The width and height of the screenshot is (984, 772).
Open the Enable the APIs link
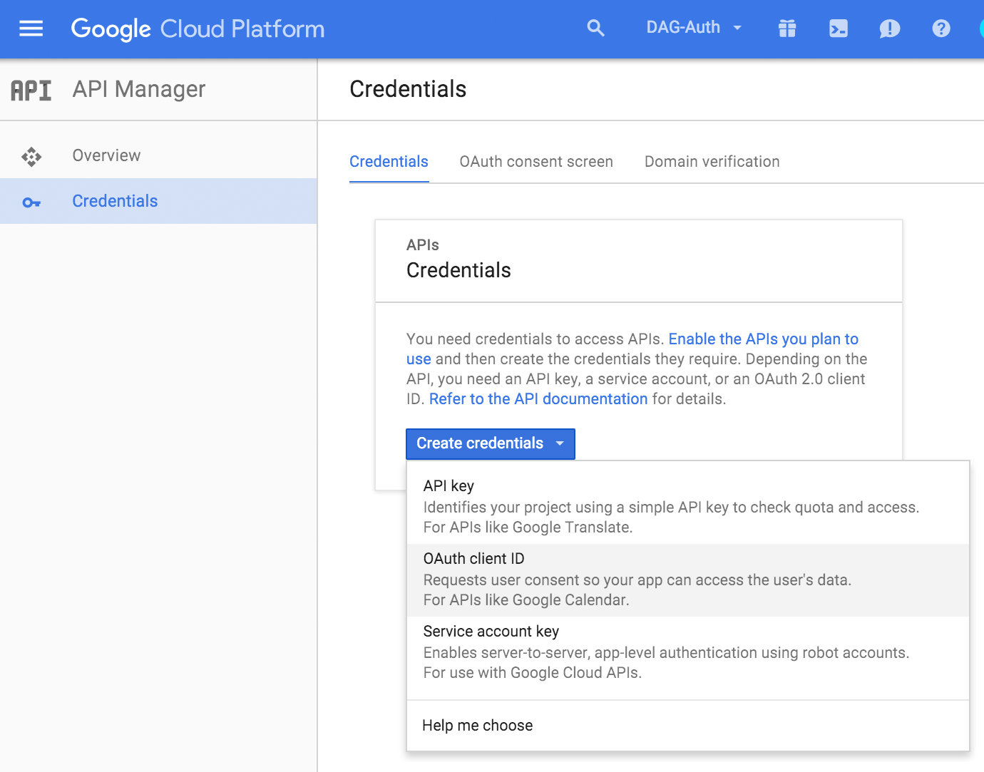click(x=762, y=339)
